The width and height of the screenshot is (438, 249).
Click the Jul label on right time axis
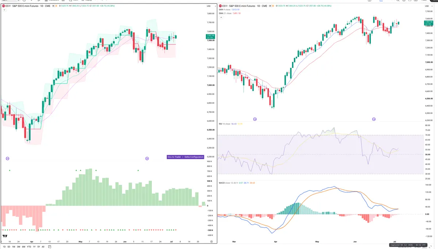click(395, 242)
